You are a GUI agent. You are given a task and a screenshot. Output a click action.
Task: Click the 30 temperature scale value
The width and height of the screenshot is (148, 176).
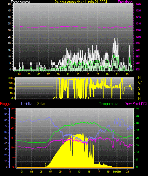pos(138,123)
